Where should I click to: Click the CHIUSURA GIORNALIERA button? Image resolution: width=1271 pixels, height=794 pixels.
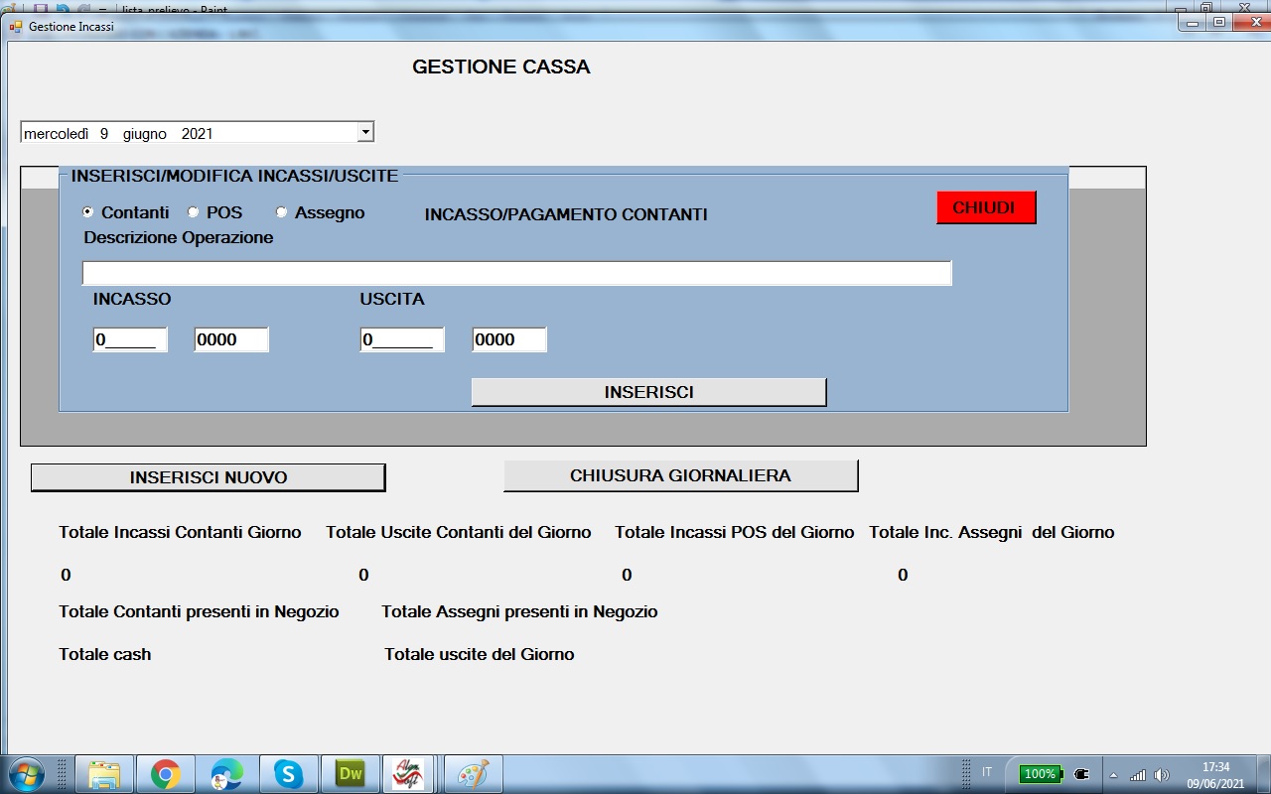coord(680,475)
